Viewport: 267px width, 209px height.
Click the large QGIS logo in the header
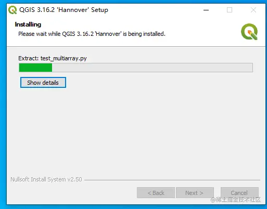(x=249, y=32)
